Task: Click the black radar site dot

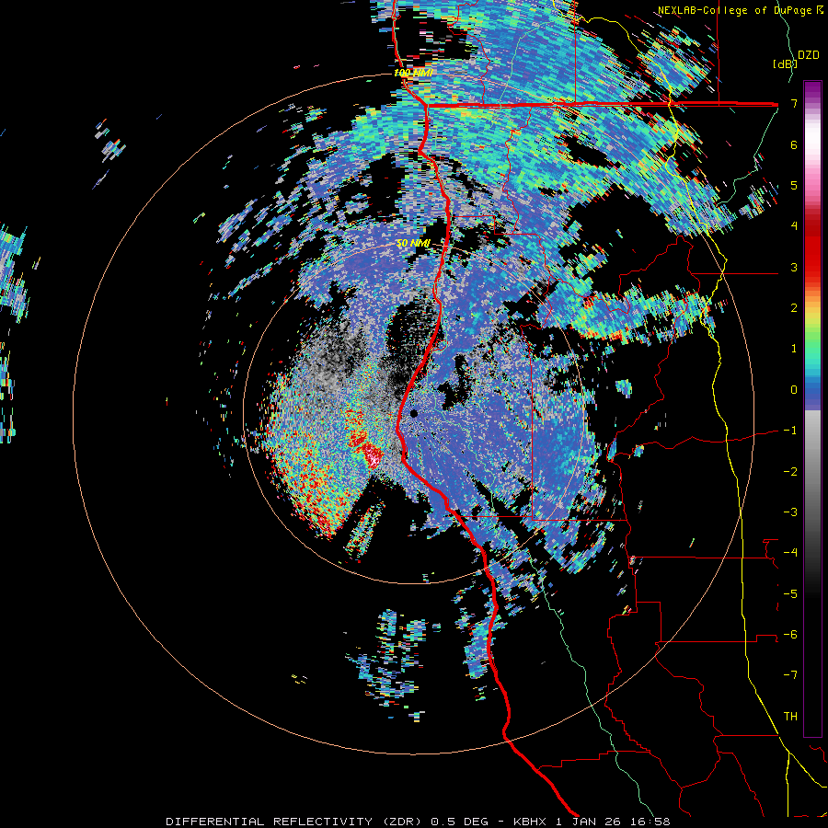Action: click(x=414, y=413)
